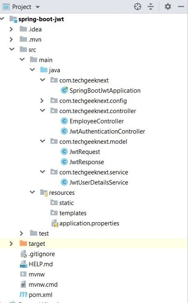Click the application.properties file icon

(x=55, y=223)
